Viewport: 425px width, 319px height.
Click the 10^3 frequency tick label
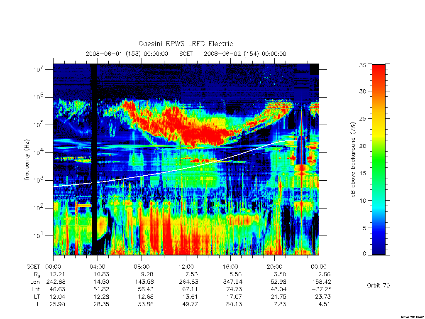(x=39, y=179)
